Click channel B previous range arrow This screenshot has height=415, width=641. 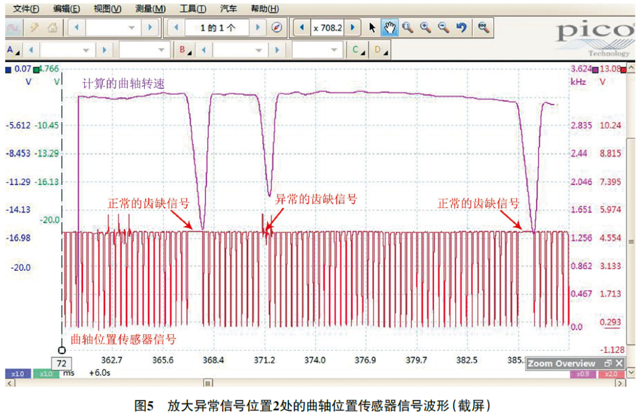tap(204, 50)
